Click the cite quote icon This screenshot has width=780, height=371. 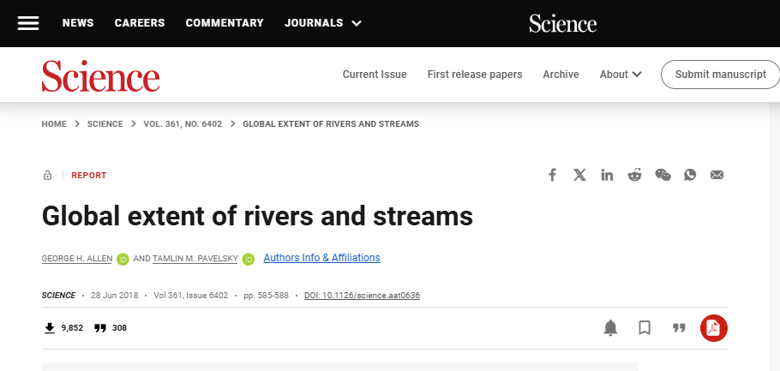point(679,327)
